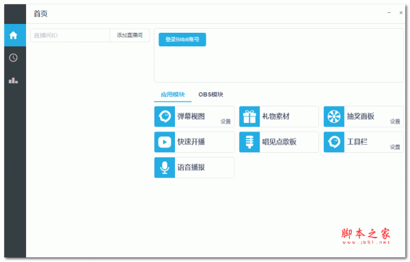Image resolution: width=410 pixels, height=262 pixels.
Task: Click the 快速开播 play icon
Action: point(165,142)
